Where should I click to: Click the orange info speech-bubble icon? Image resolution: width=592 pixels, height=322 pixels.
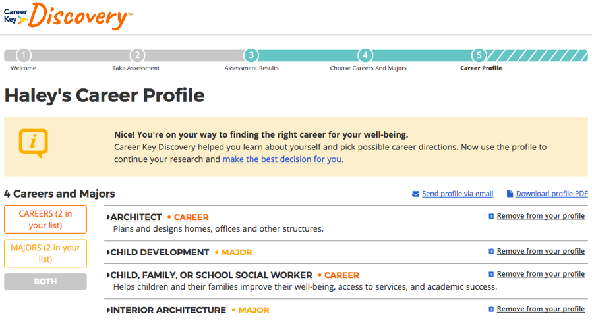(x=34, y=144)
